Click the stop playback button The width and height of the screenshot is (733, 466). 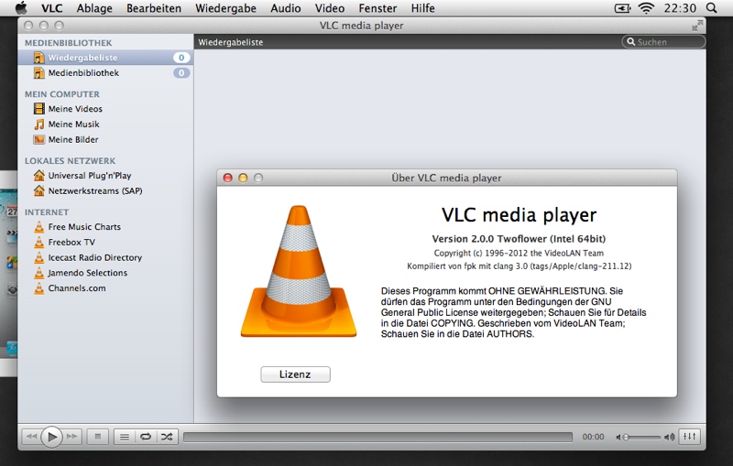coord(99,437)
